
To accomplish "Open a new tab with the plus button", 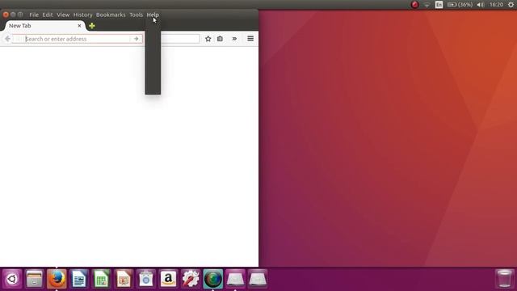I will (x=92, y=26).
